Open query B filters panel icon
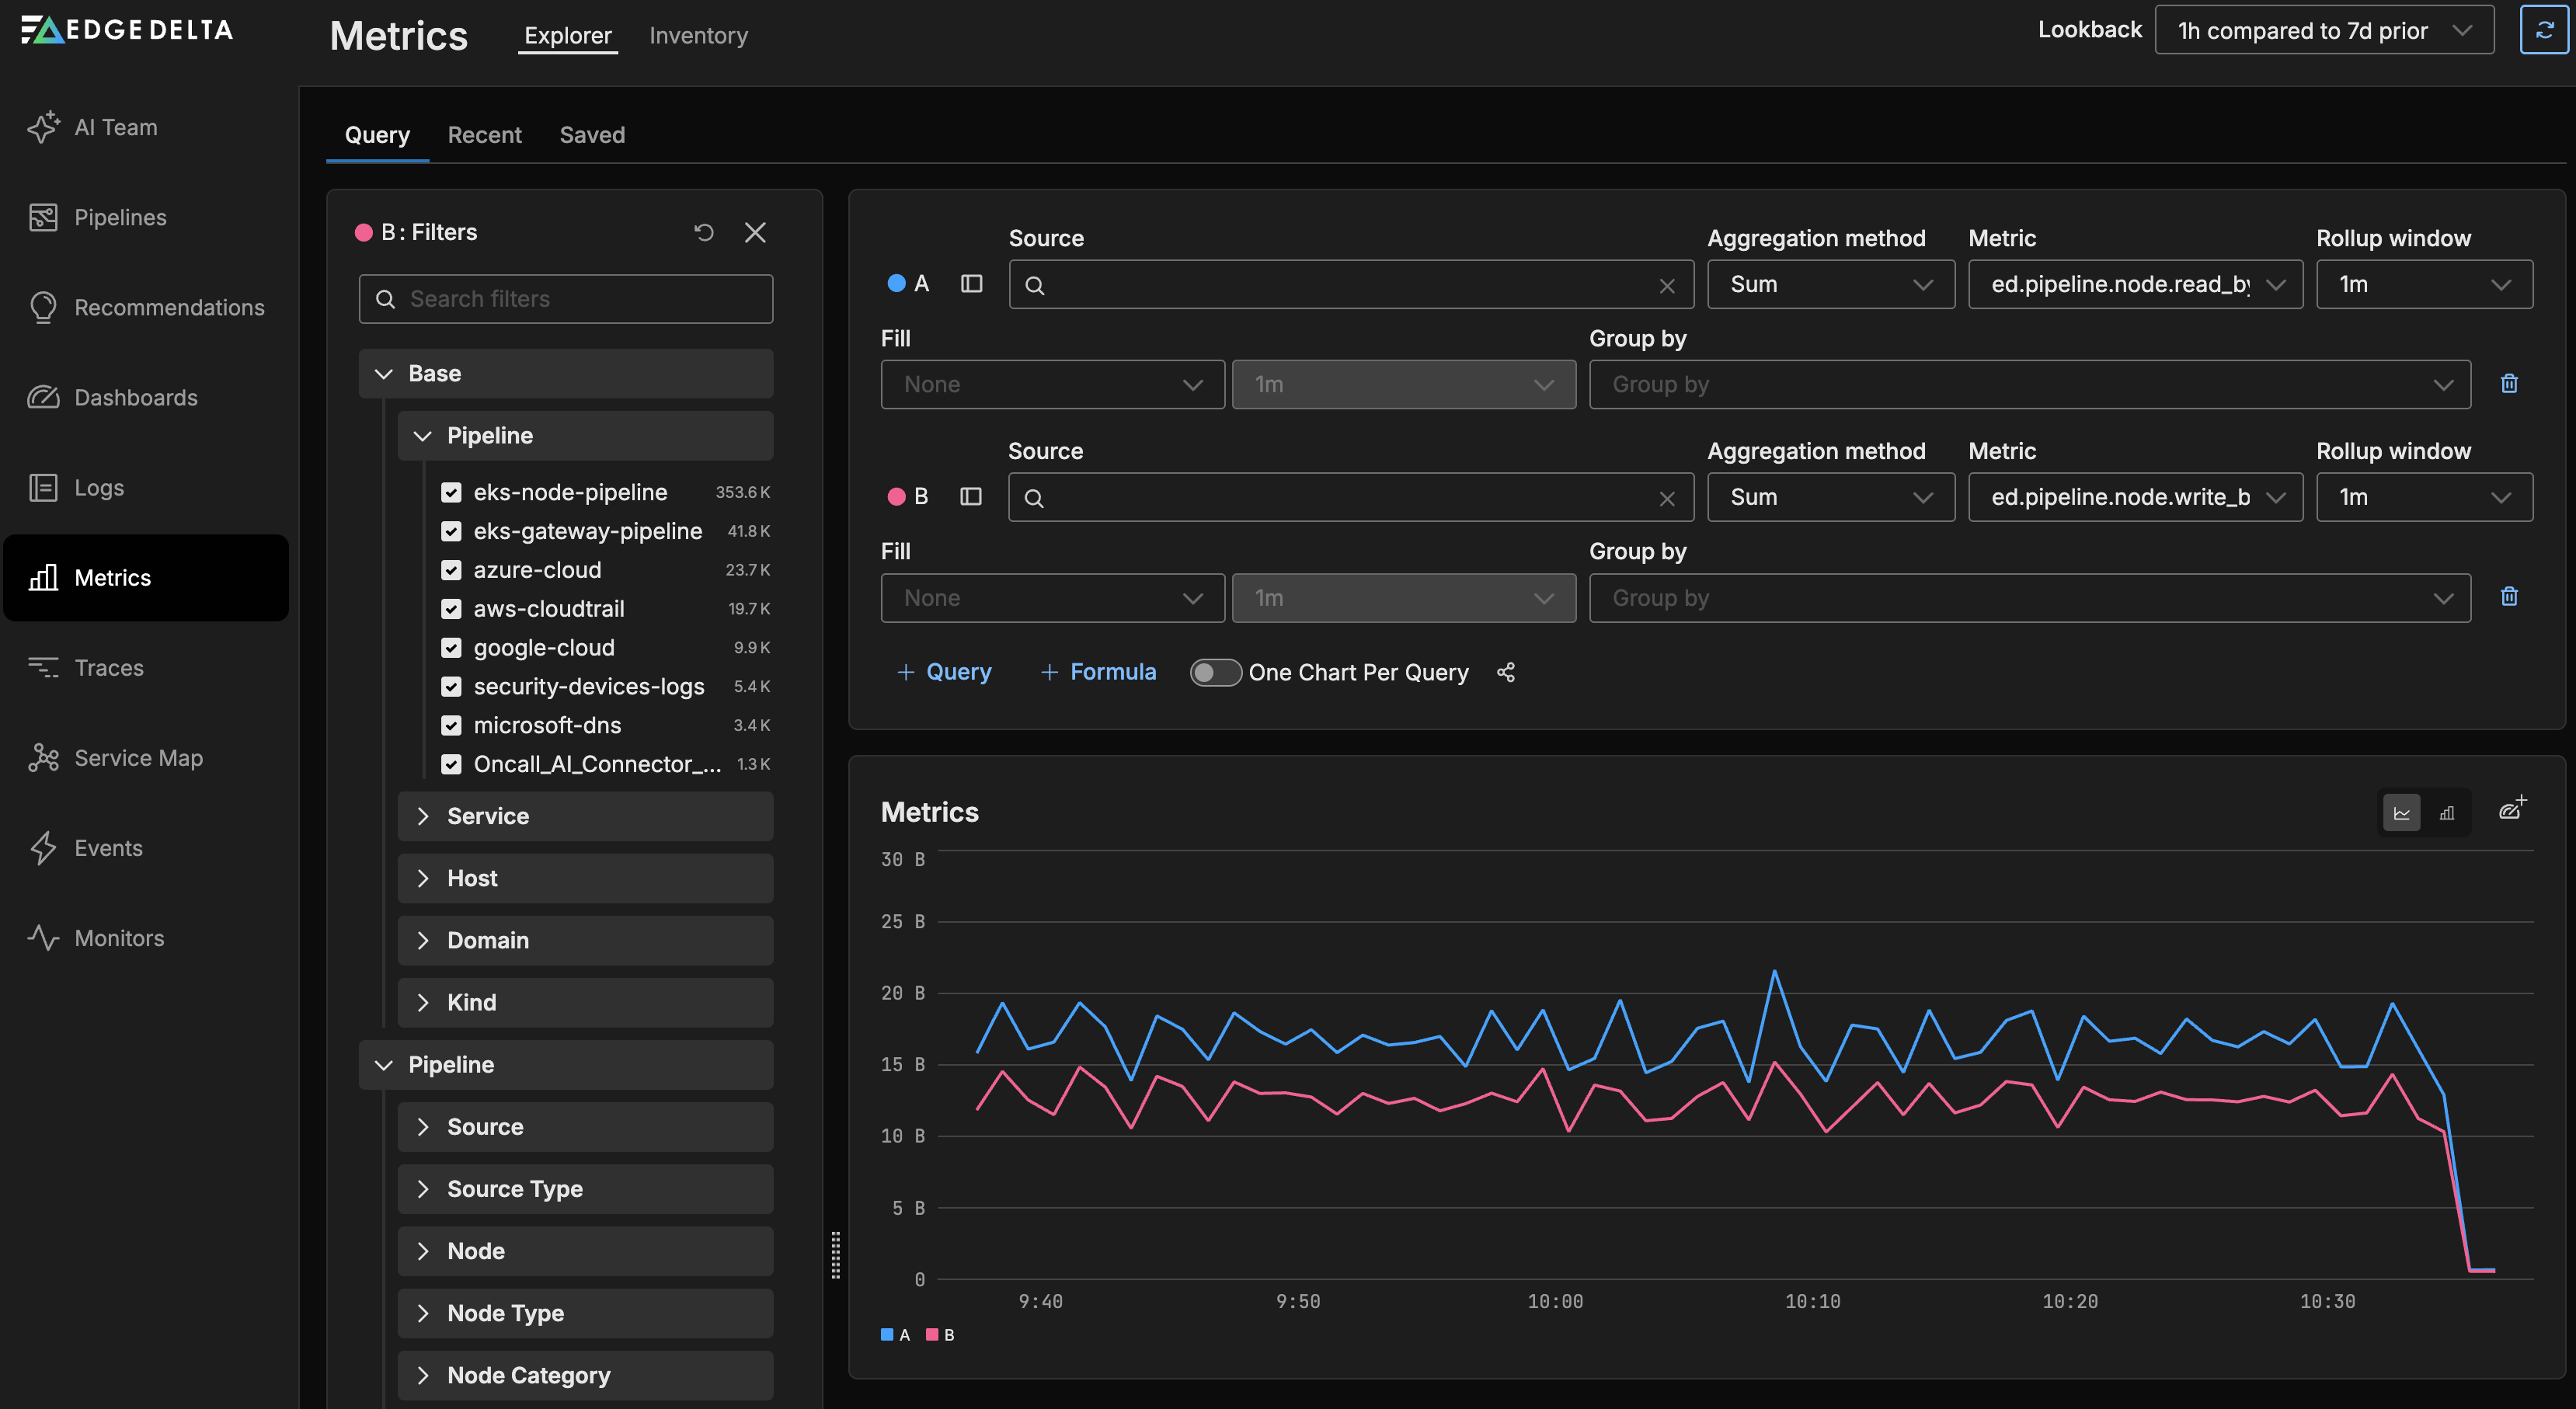The height and width of the screenshot is (1409, 2576). click(x=970, y=497)
